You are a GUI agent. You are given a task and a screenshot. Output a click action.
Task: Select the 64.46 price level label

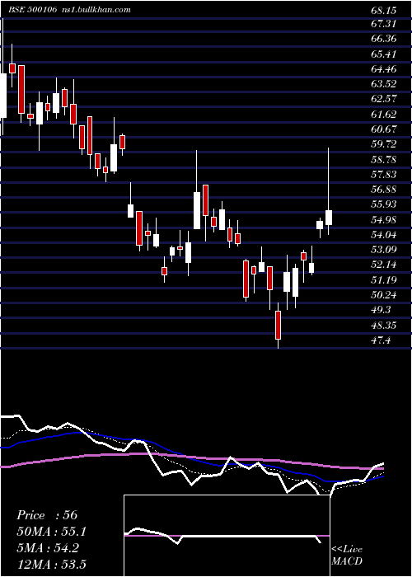click(x=384, y=68)
